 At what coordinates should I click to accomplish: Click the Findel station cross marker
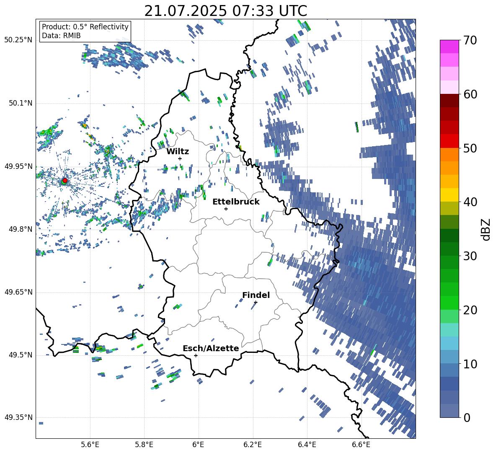tap(256, 303)
